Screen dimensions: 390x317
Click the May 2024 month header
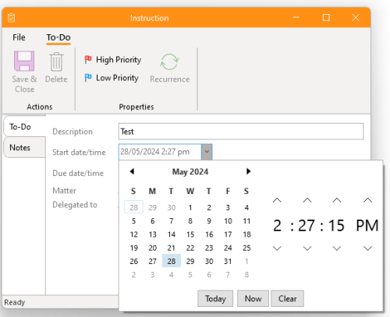pos(190,171)
